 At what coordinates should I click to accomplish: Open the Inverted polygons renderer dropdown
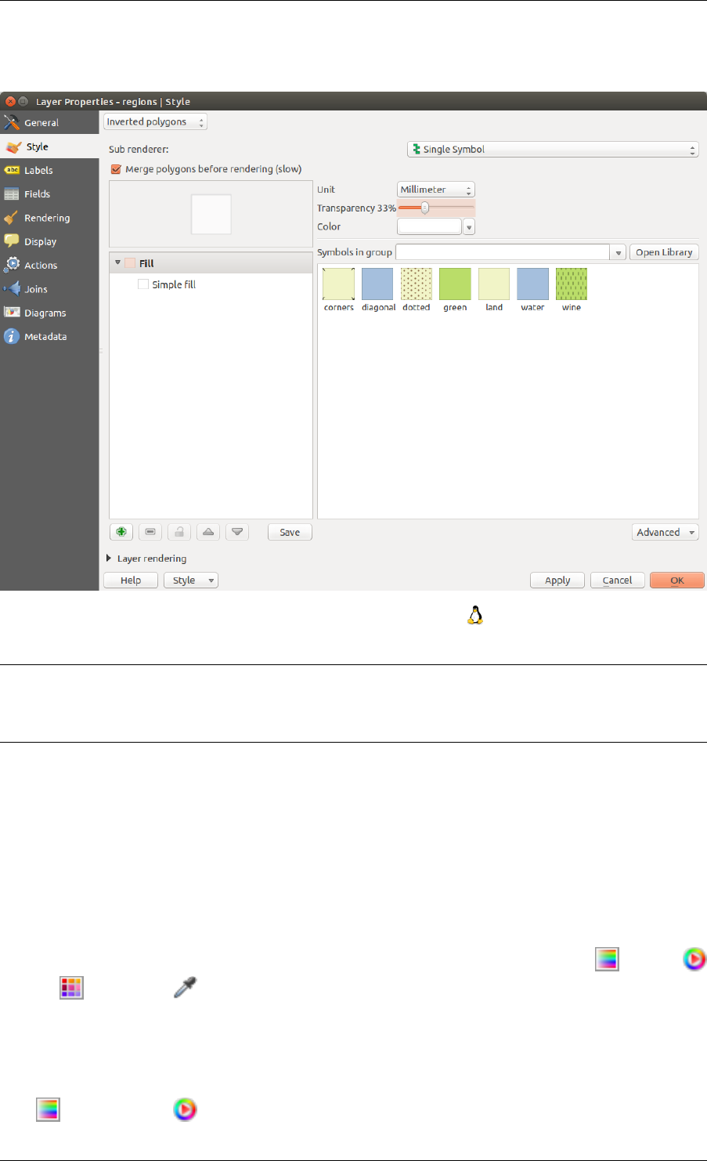(155, 122)
